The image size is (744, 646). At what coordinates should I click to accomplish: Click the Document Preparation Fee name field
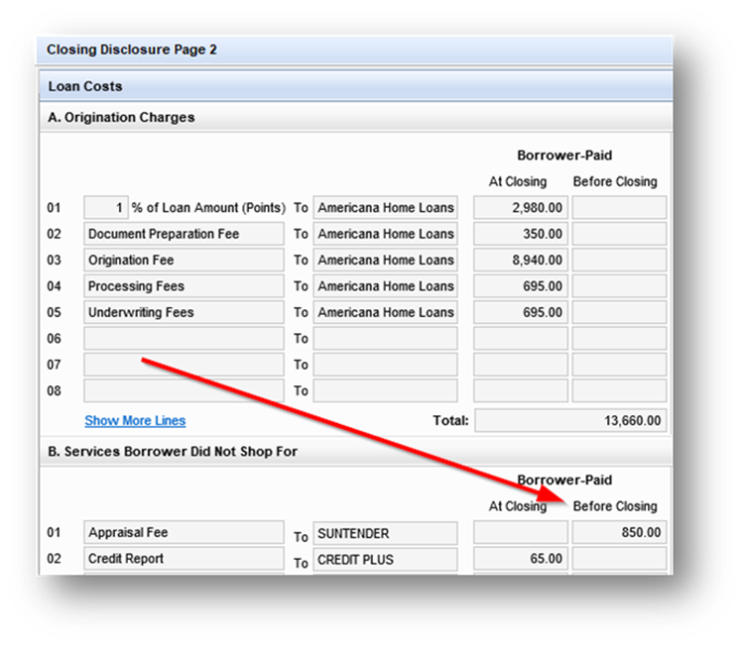184,234
